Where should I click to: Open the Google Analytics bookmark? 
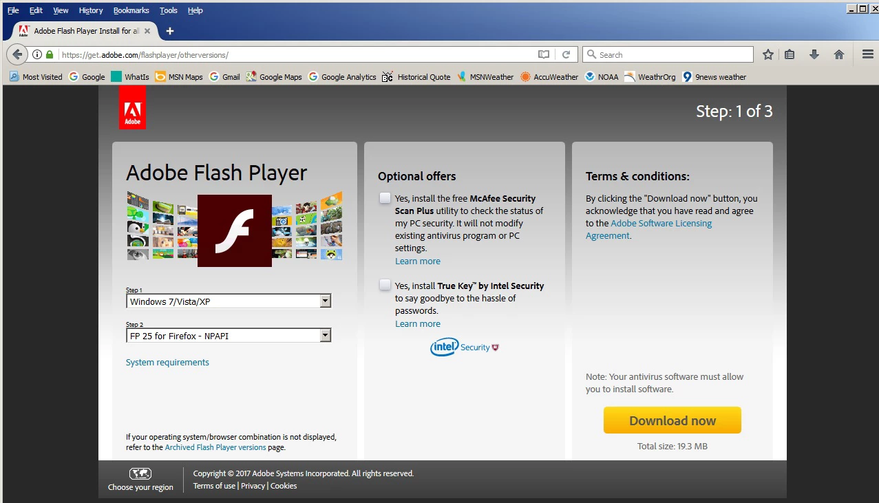pos(342,77)
